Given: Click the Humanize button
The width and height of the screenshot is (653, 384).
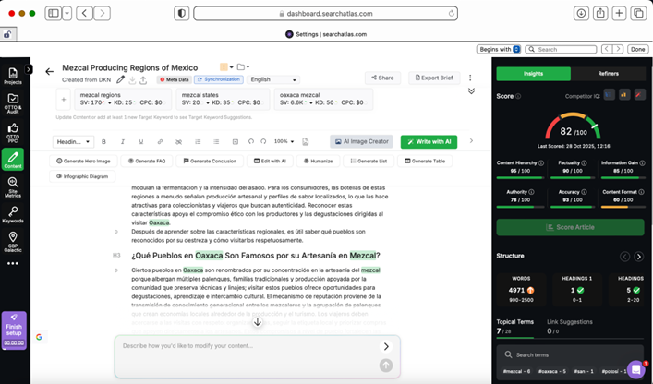Looking at the screenshot, I should pyautogui.click(x=318, y=161).
